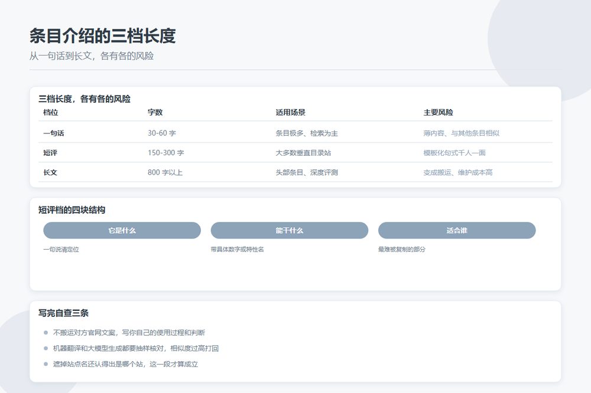
Task: Click the 字数 column header
Action: tap(155, 112)
